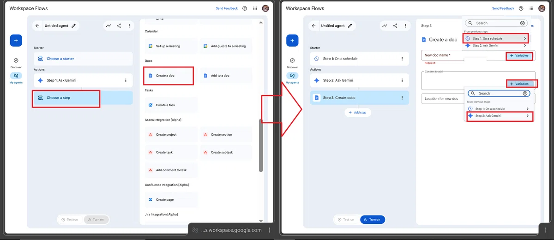Click Send Feedback in right window
The image size is (554, 240).
[x=503, y=8]
